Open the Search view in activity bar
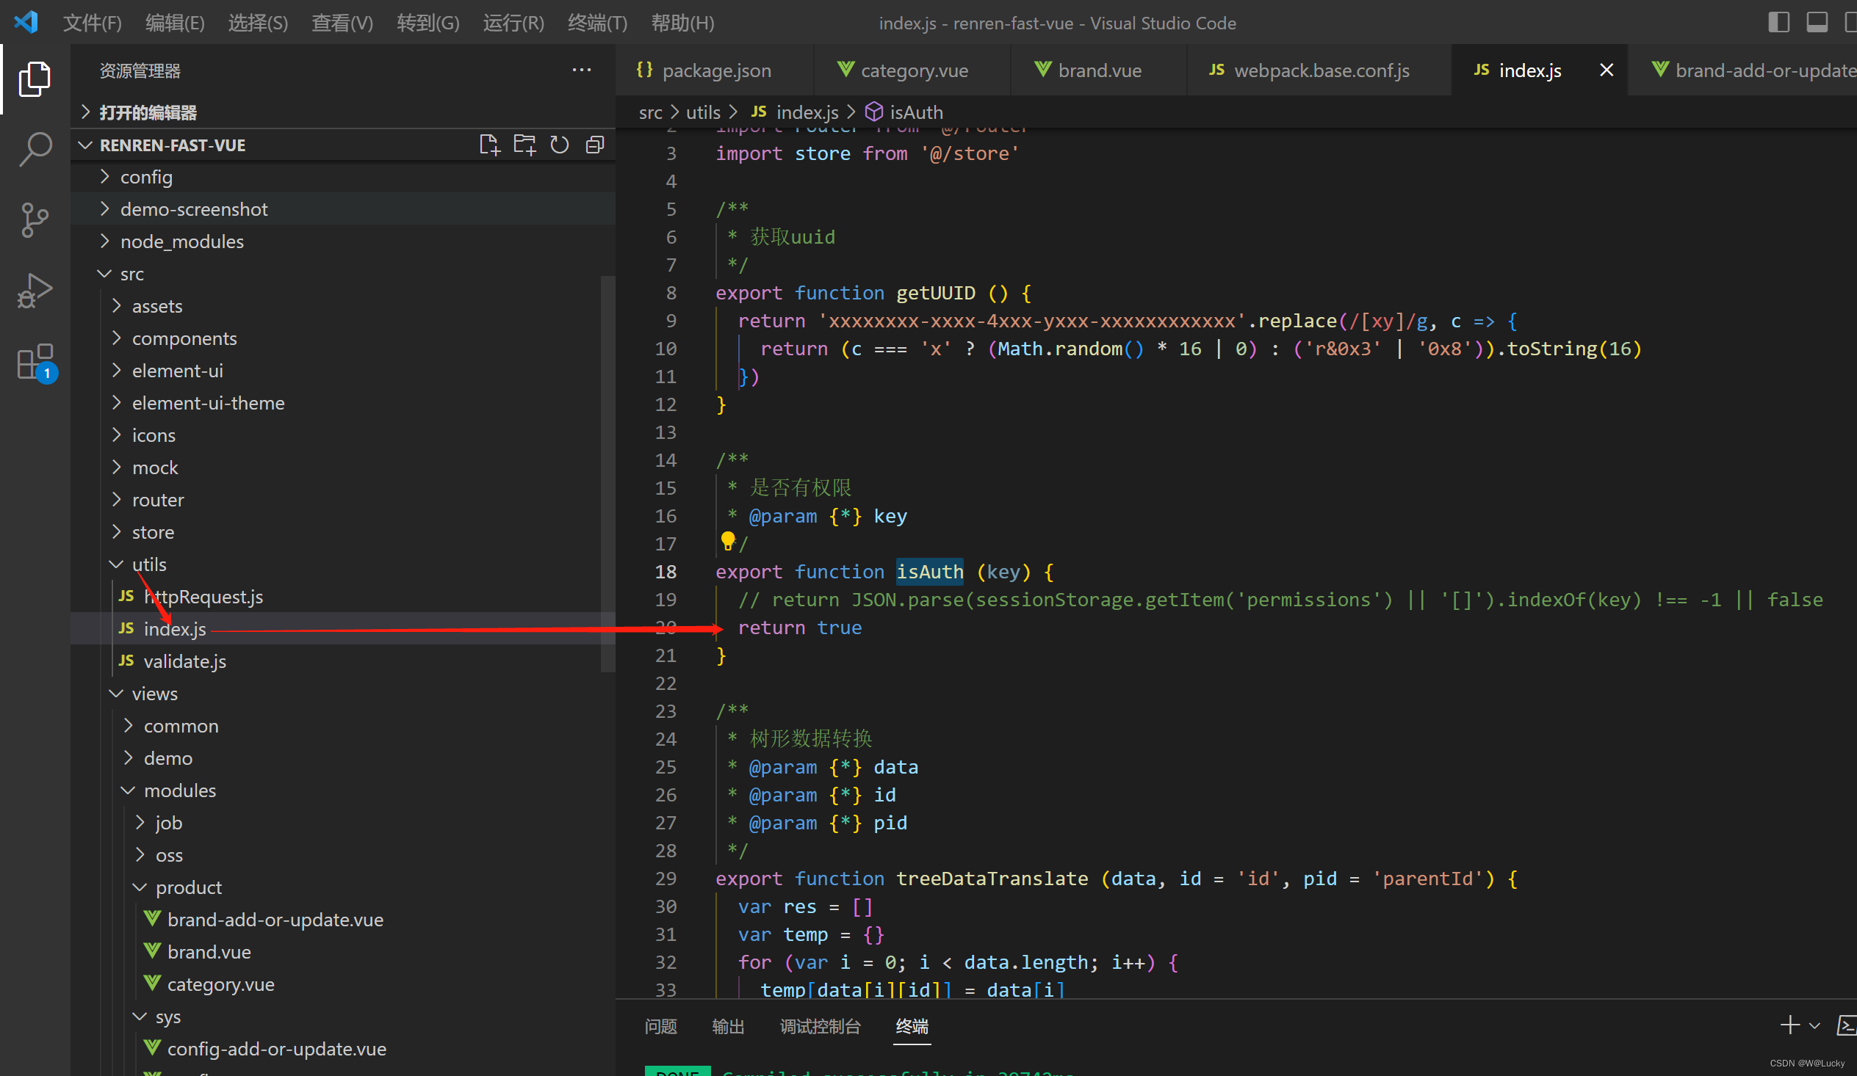 35,150
